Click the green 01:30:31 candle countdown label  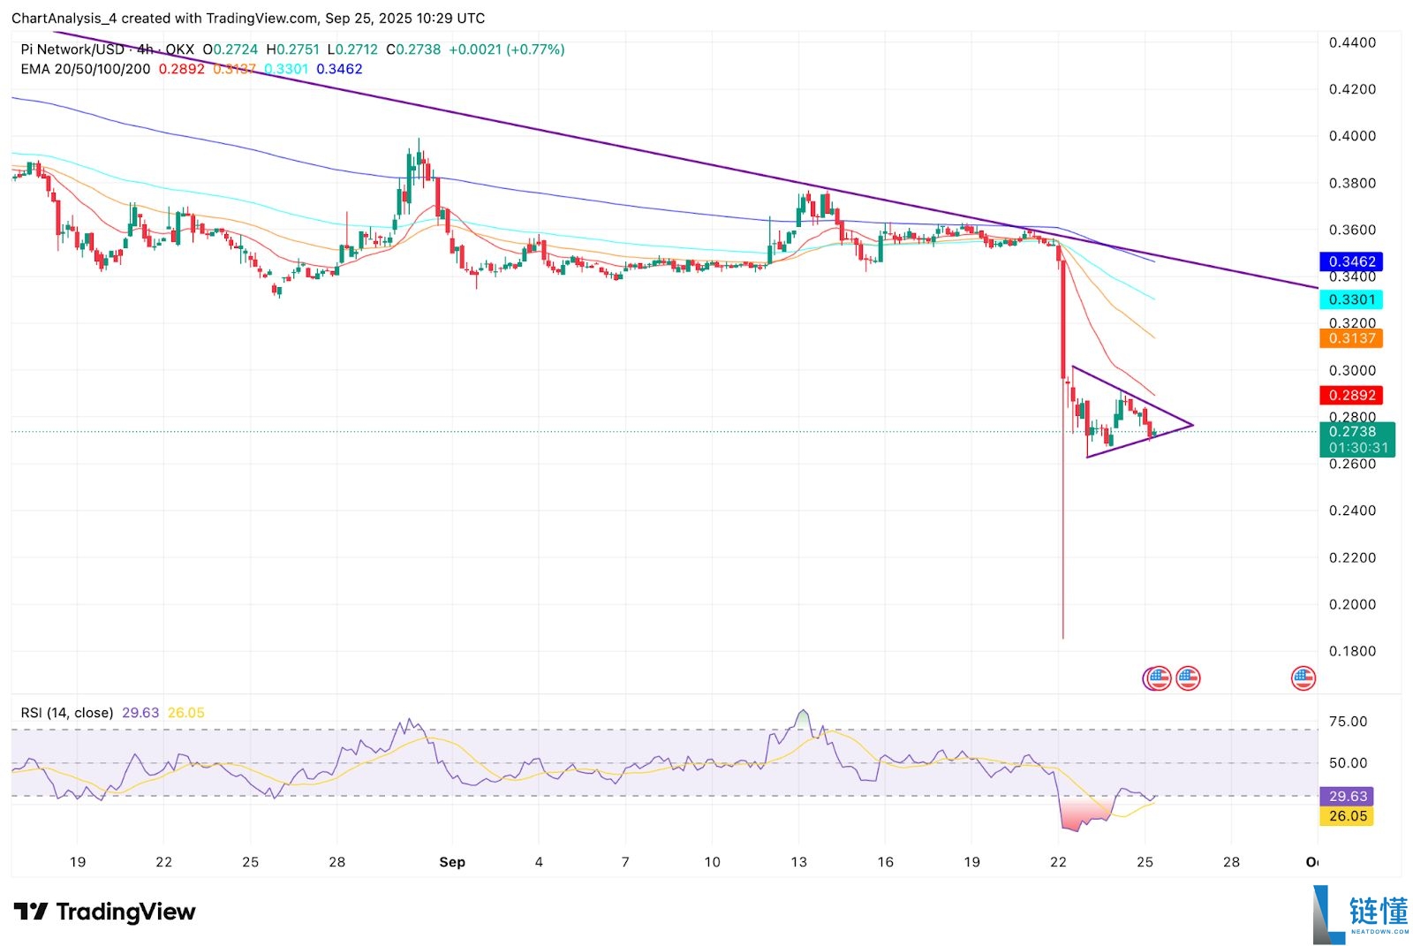(1357, 448)
